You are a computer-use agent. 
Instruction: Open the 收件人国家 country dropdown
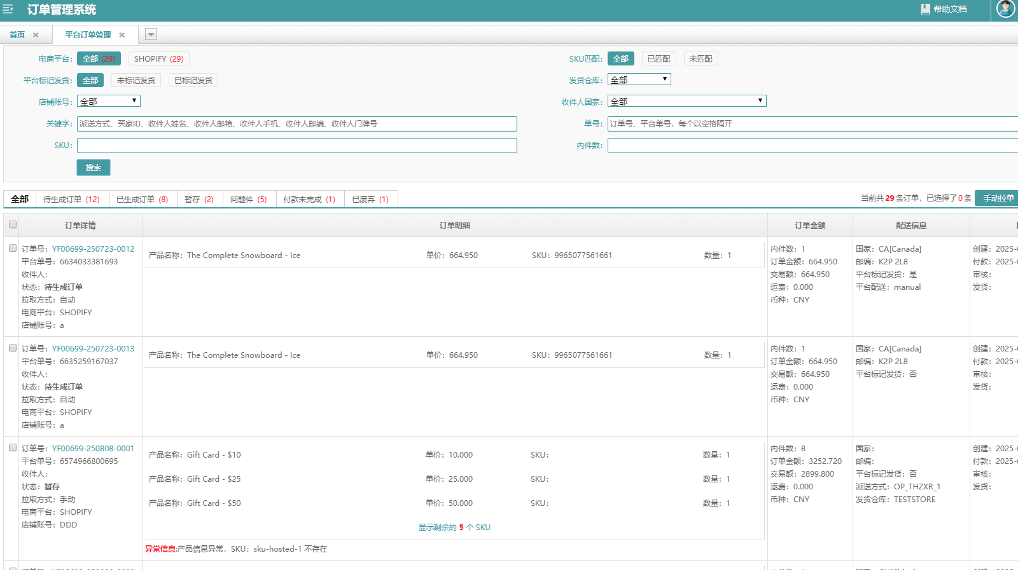(687, 101)
